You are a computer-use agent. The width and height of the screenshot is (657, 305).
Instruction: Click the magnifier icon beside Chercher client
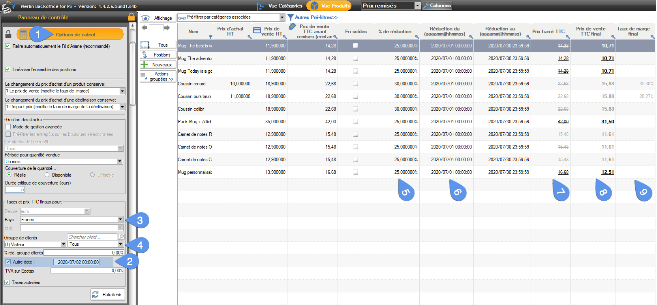(121, 237)
